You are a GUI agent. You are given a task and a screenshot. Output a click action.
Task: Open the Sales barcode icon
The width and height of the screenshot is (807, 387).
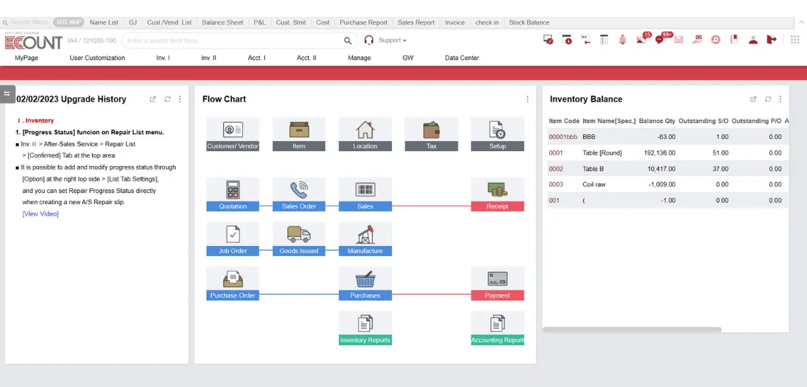click(365, 195)
